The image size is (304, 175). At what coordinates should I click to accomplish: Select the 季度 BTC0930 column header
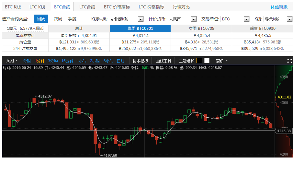(x=263, y=29)
